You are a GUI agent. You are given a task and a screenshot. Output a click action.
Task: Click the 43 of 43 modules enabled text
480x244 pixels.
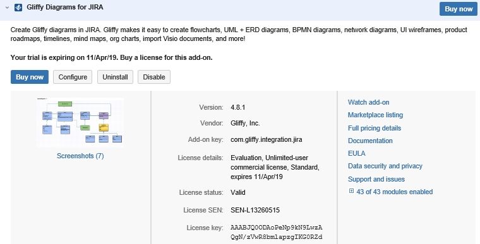click(x=395, y=192)
